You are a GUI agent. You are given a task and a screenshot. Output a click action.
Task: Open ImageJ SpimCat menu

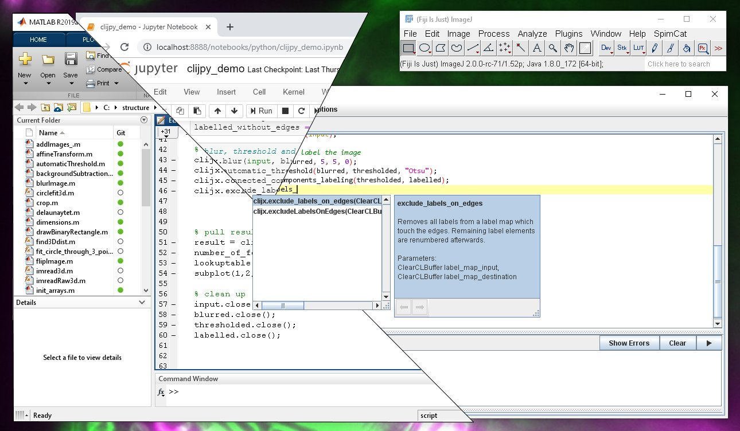(670, 34)
